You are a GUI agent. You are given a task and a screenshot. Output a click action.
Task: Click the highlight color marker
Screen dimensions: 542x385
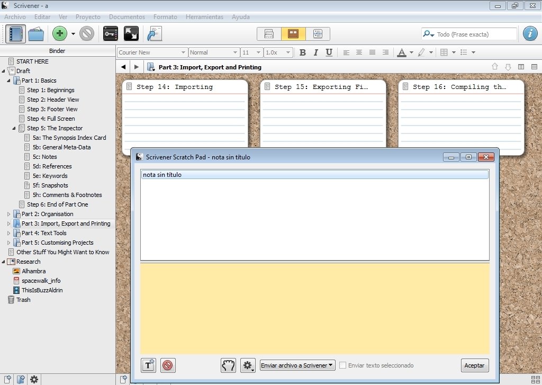[421, 52]
